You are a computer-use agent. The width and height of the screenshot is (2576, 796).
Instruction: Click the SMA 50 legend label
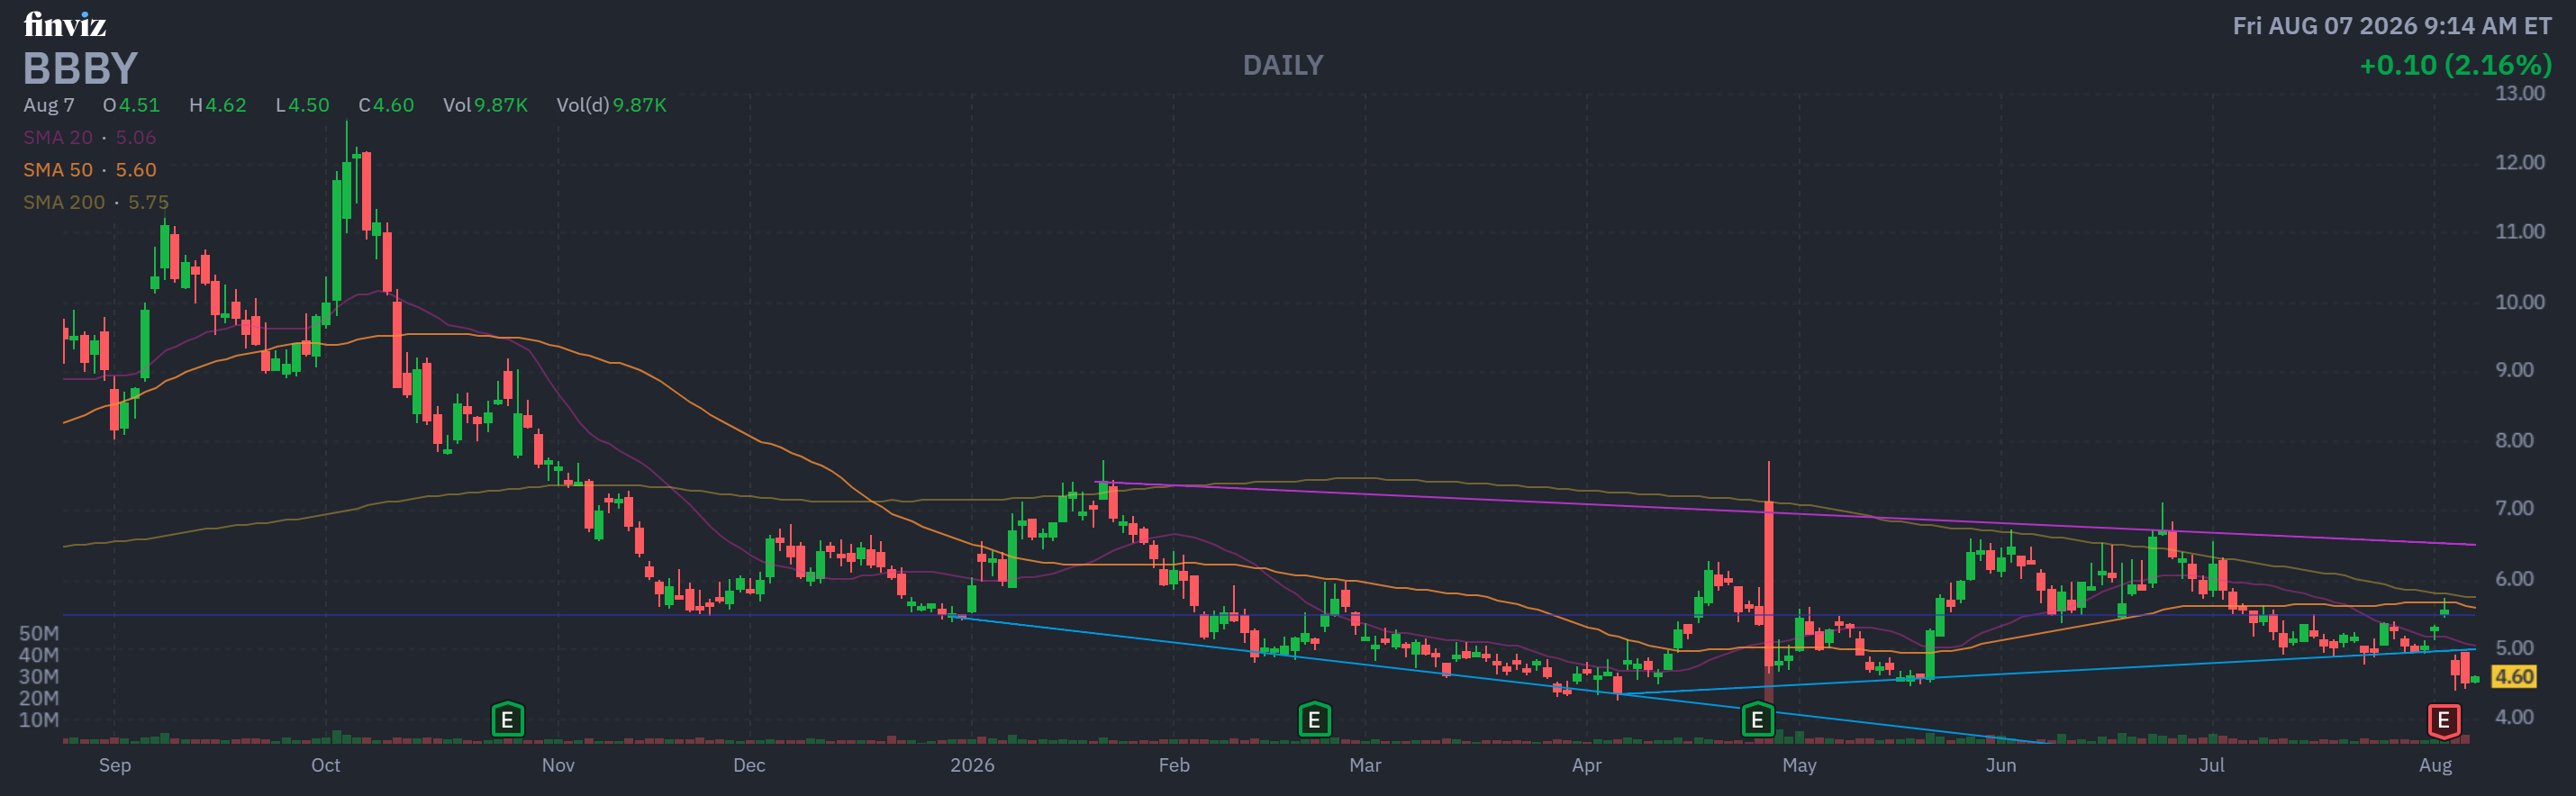[58, 170]
